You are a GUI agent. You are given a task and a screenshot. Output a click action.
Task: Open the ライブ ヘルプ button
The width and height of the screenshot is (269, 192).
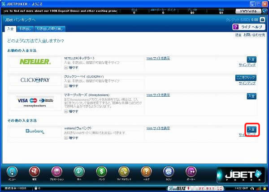[249, 27]
